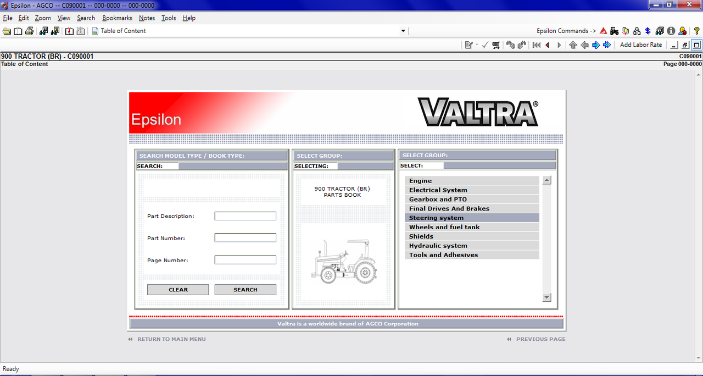Click the blue forward arrow icon

[x=596, y=45]
